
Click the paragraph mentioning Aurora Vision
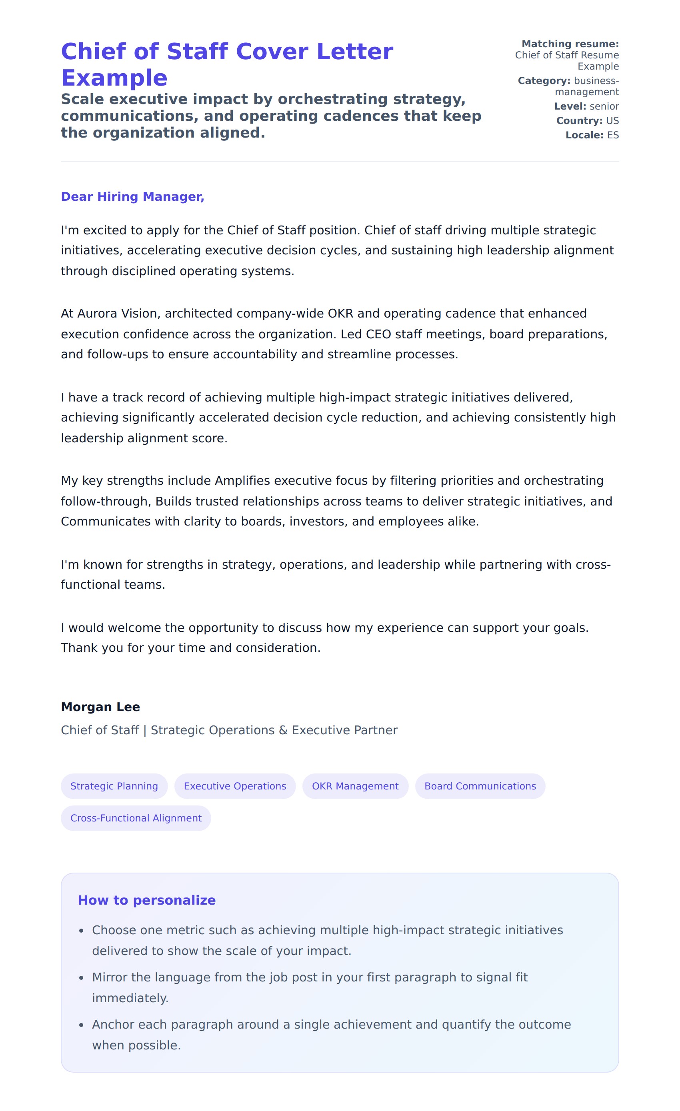pos(334,334)
